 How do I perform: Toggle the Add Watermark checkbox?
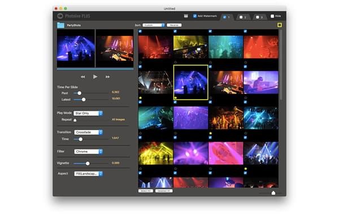[x=195, y=16]
